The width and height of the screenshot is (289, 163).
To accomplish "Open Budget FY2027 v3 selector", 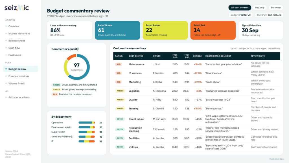I will click(240, 15).
